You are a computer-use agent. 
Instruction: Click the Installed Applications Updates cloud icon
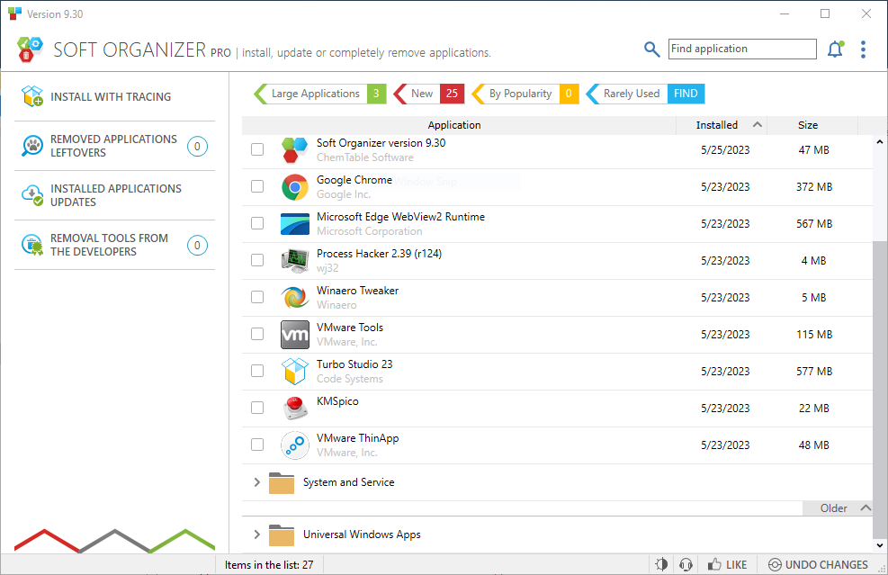(32, 195)
